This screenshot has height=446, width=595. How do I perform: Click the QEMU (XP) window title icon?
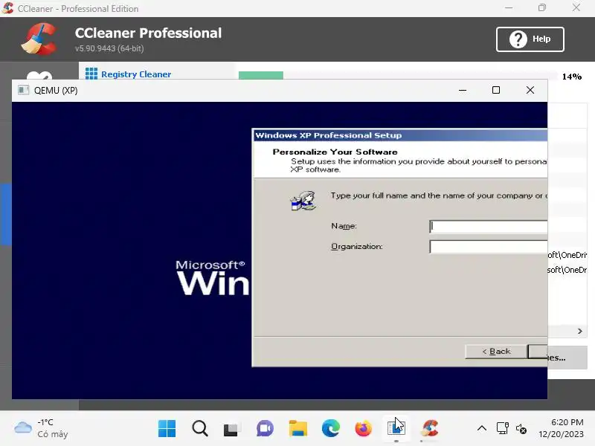[24, 90]
